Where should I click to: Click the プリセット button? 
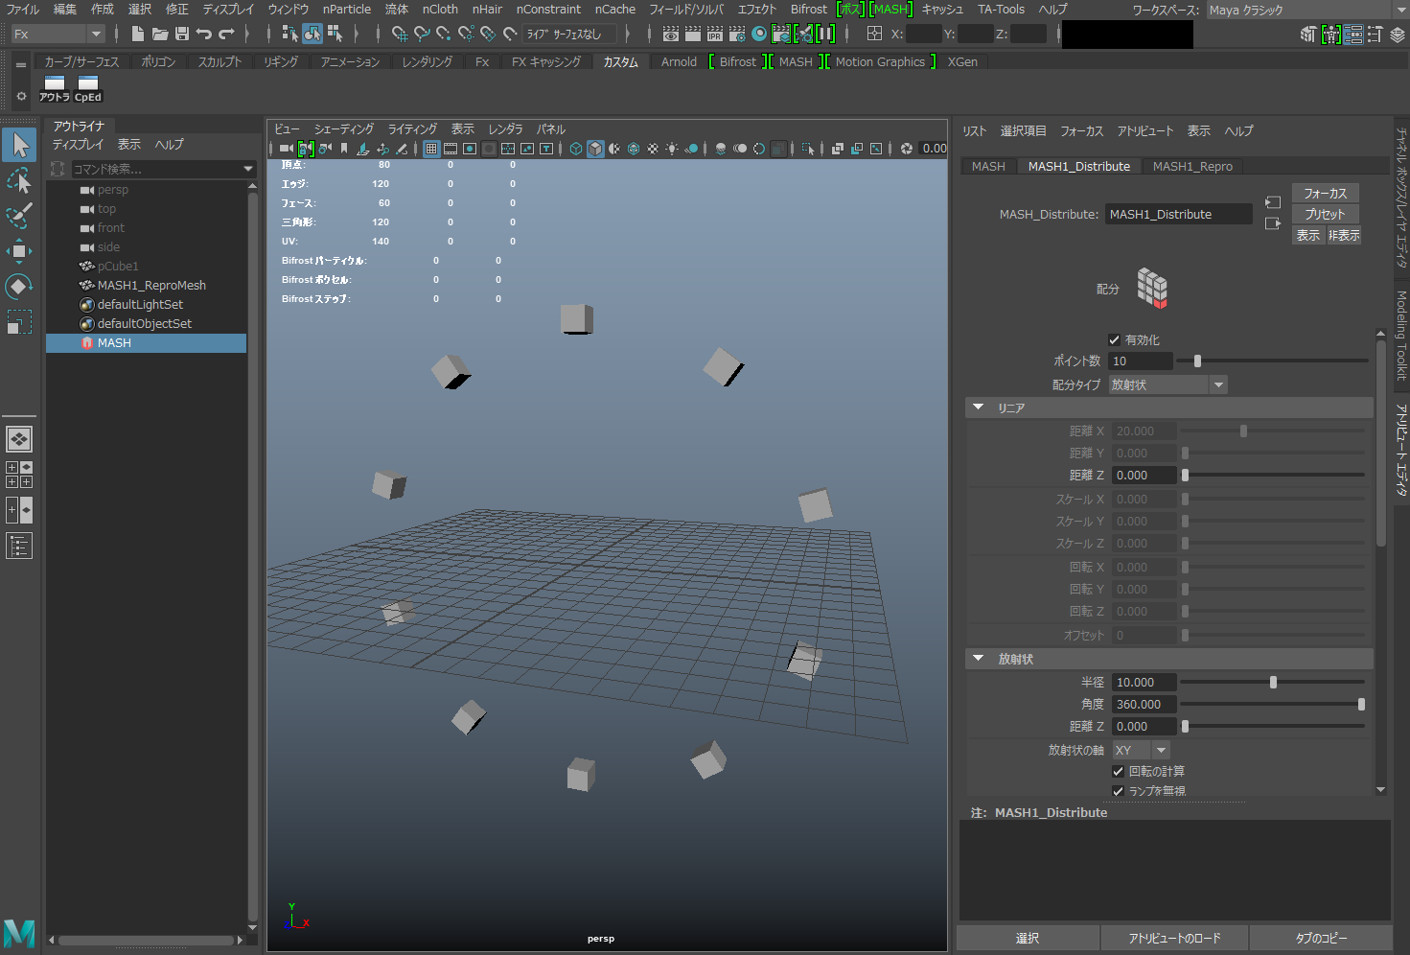(1326, 214)
